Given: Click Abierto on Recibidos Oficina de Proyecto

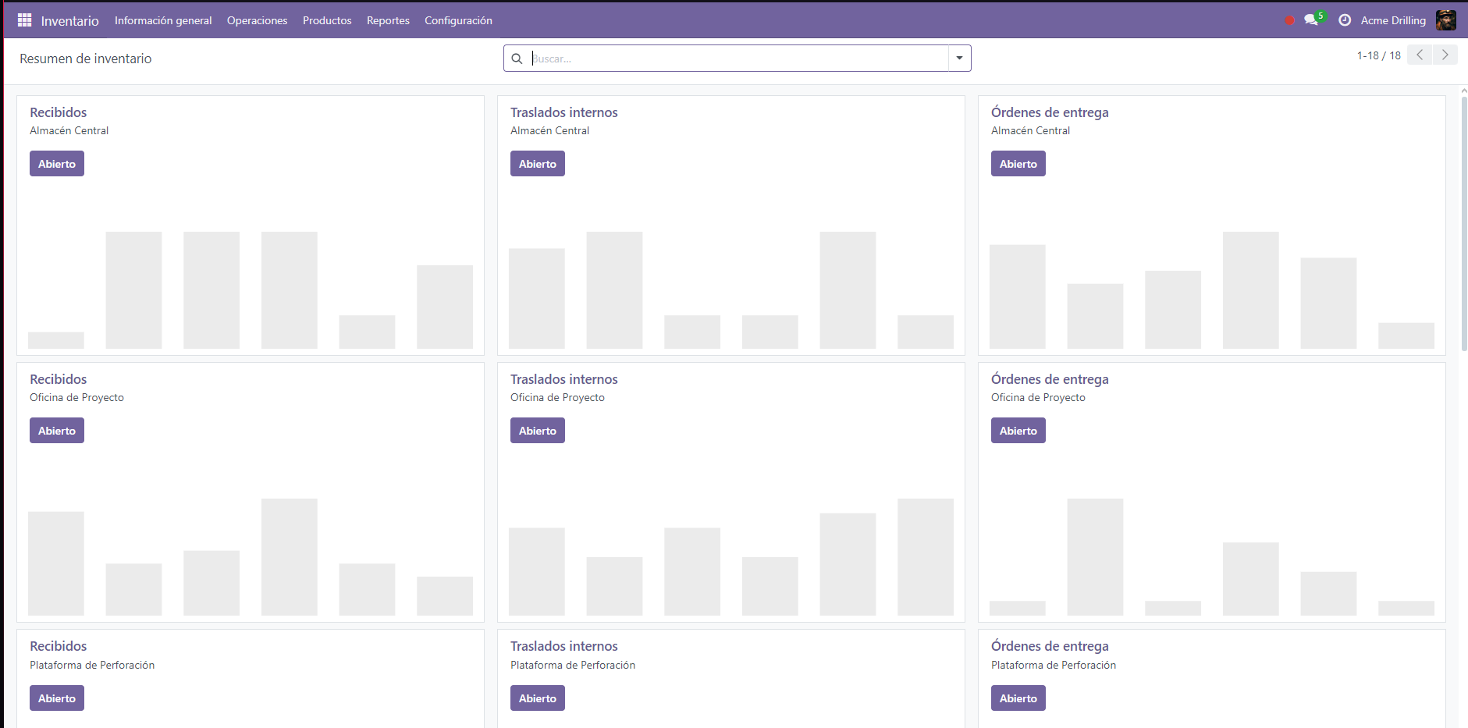Looking at the screenshot, I should click(57, 431).
